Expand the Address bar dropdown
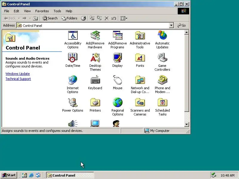Viewport: 239px width, 179px height. [x=171, y=25]
